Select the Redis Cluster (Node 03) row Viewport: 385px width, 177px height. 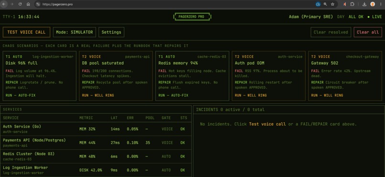click(x=96, y=157)
